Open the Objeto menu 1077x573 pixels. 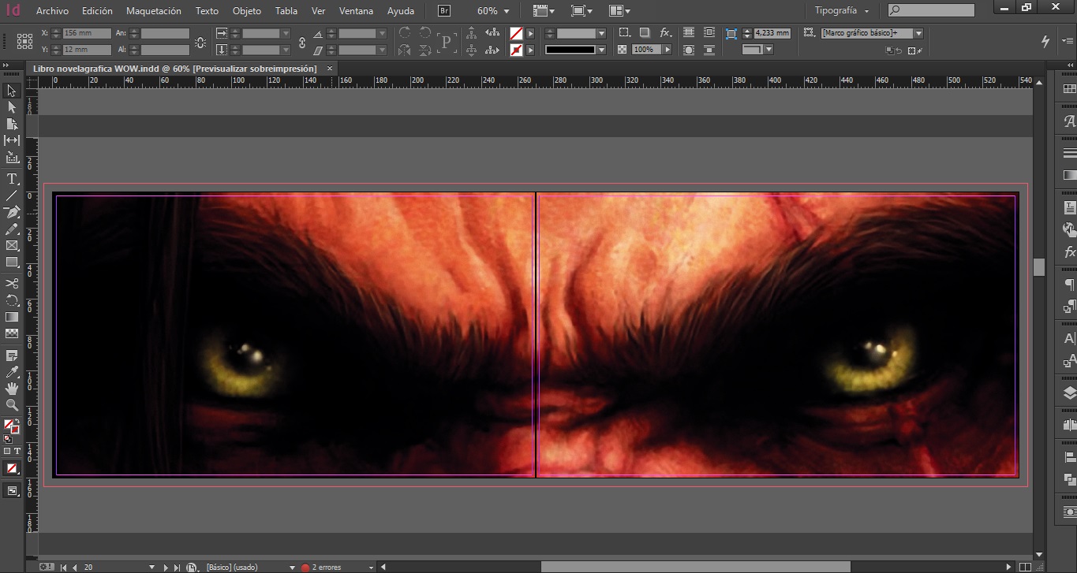[247, 11]
